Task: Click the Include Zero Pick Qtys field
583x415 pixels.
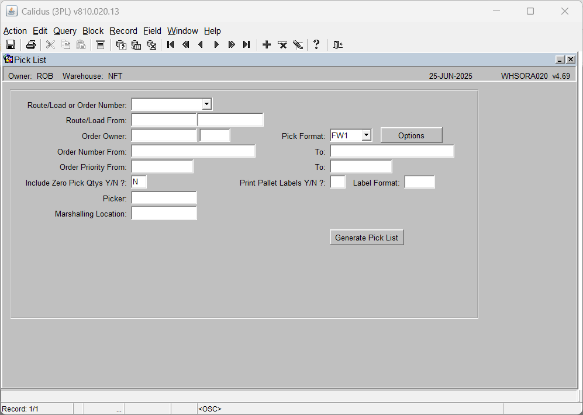Action: click(x=139, y=182)
